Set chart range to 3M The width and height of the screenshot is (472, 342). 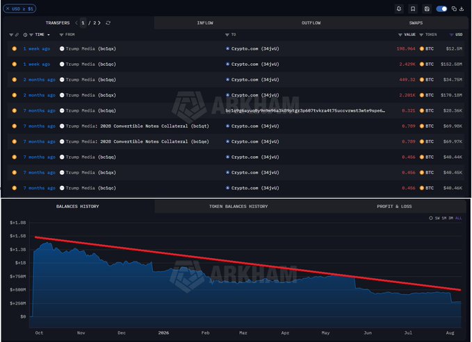coord(451,219)
